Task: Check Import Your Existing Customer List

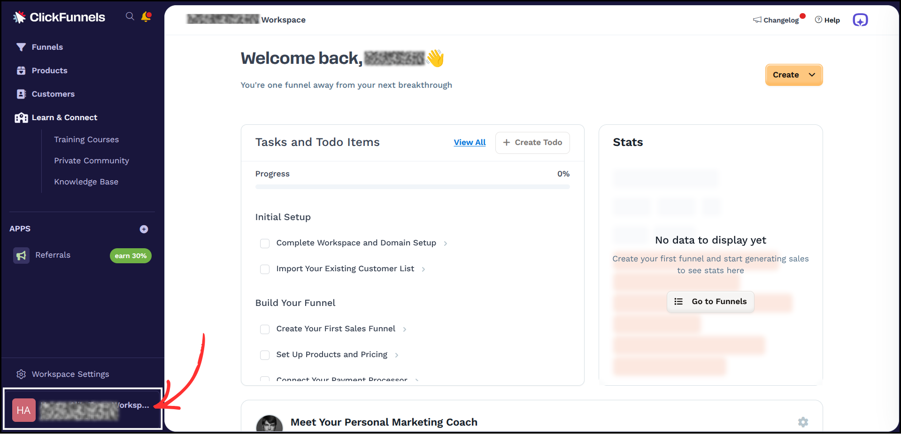Action: click(265, 269)
